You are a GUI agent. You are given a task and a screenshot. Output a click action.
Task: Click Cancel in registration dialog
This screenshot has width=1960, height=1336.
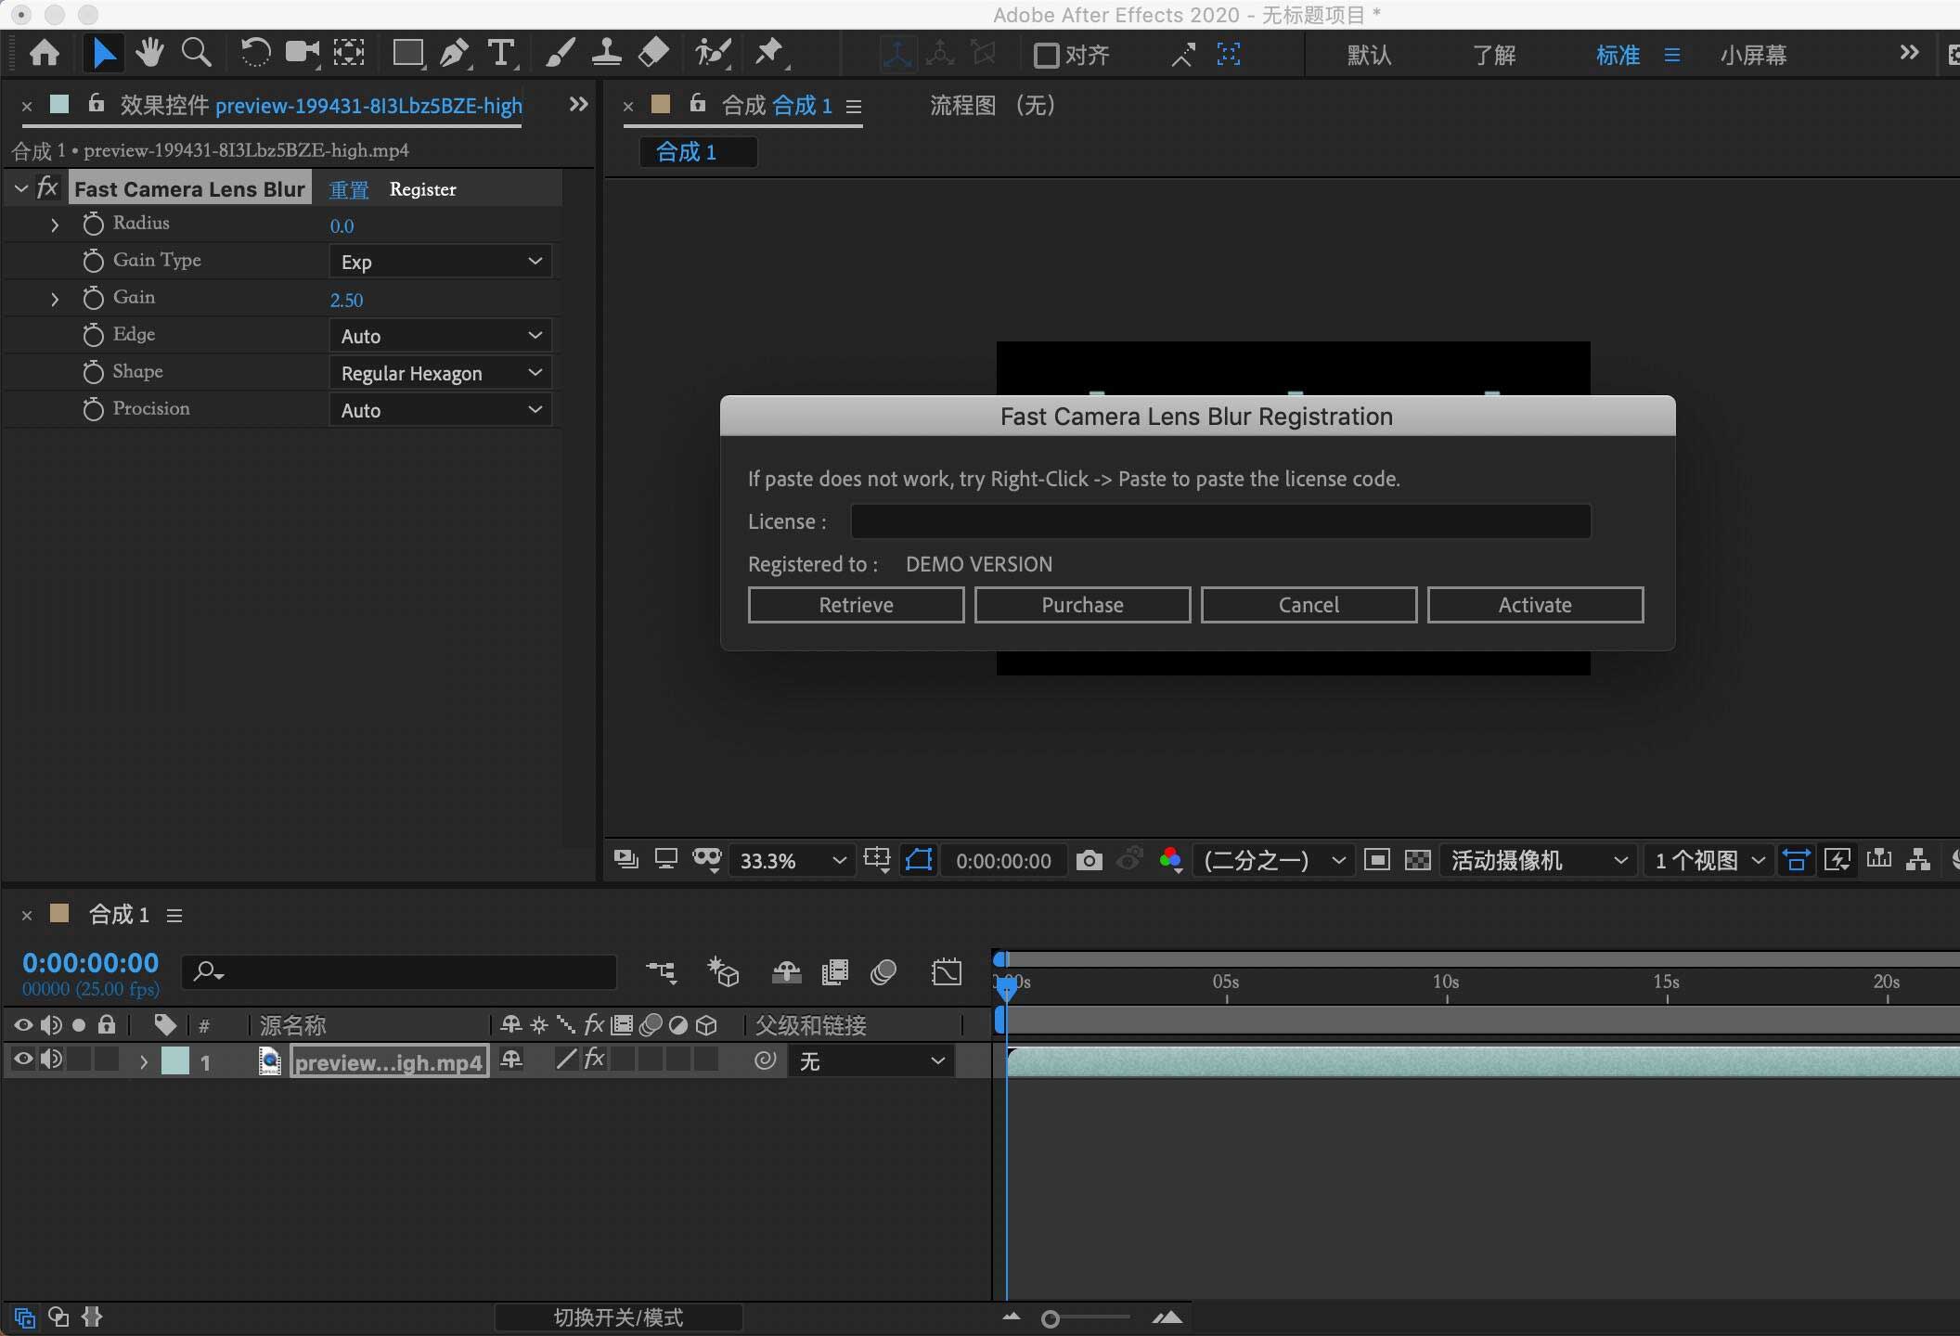tap(1309, 605)
